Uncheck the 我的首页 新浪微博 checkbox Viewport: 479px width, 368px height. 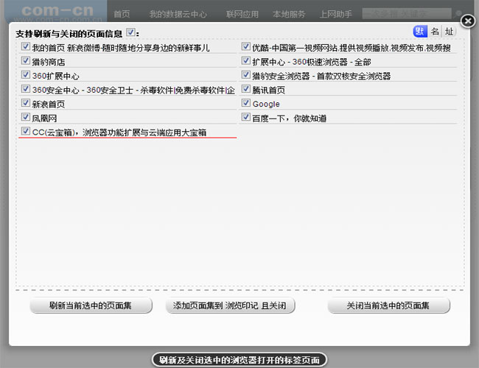[26, 46]
